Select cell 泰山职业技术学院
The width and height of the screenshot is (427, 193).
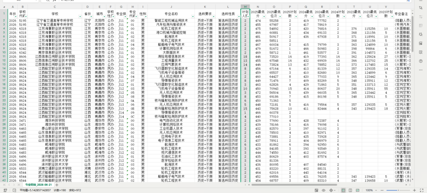click(55, 128)
